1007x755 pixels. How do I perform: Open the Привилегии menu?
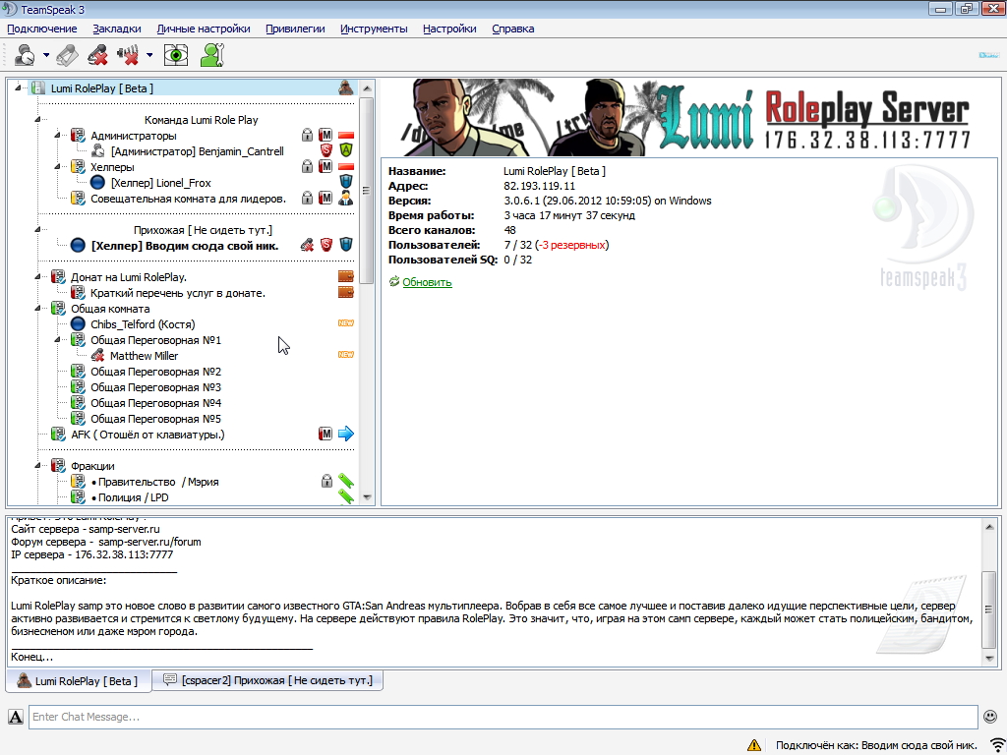(295, 29)
